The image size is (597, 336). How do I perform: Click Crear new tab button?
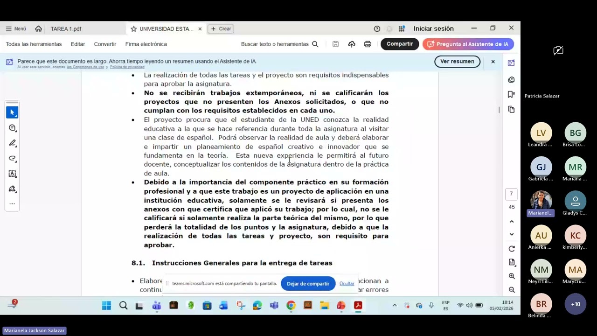click(x=221, y=29)
